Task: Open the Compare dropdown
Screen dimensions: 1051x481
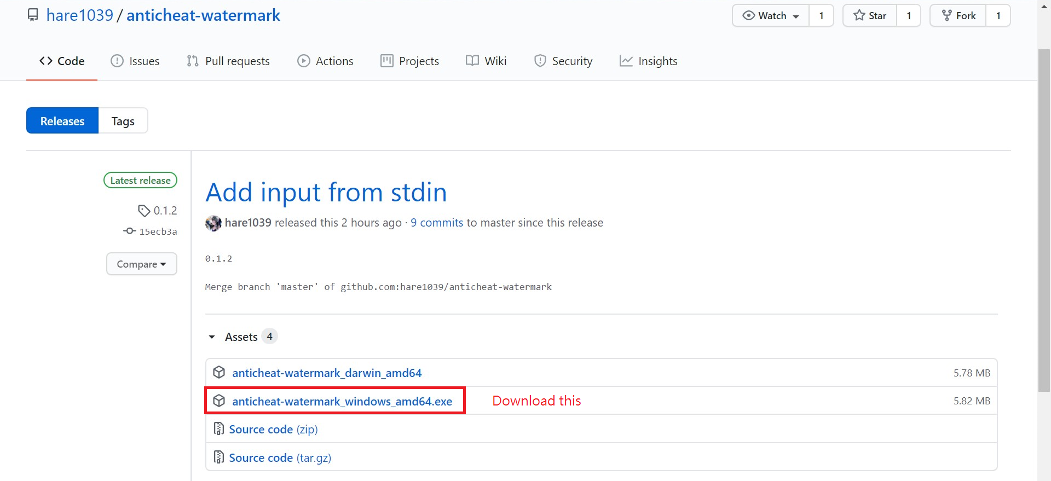Action: [142, 264]
